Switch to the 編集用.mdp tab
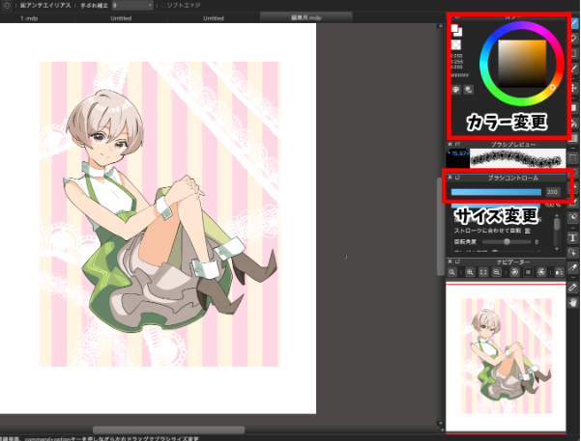Viewport: 581px width, 441px height. click(306, 17)
